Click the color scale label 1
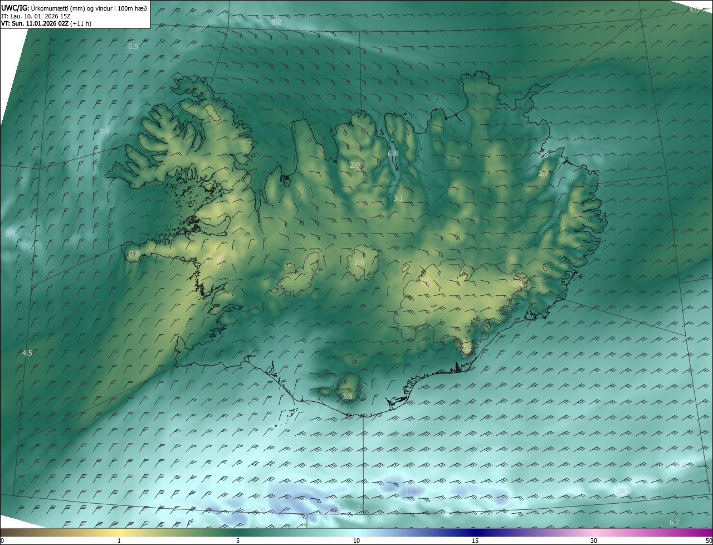This screenshot has width=713, height=545. 119,541
